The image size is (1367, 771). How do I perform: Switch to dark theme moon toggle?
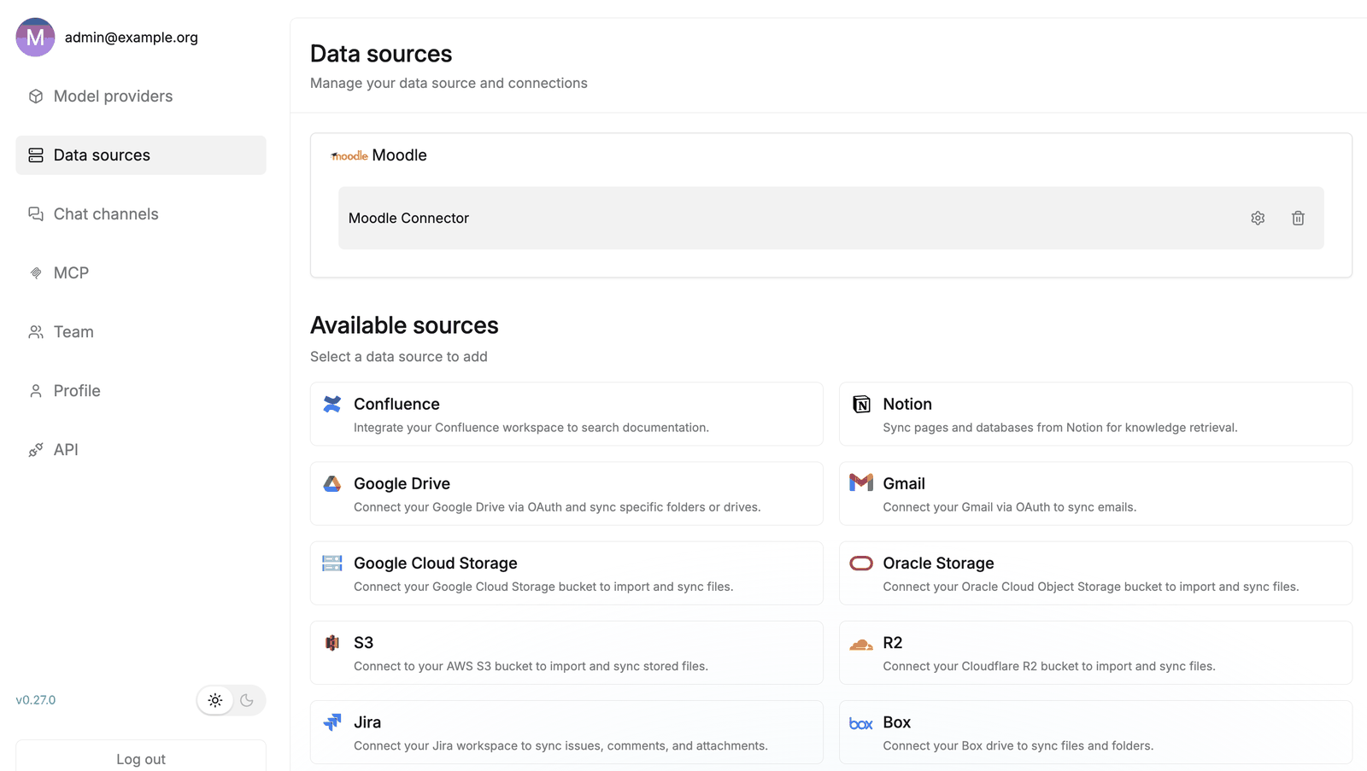click(x=247, y=700)
